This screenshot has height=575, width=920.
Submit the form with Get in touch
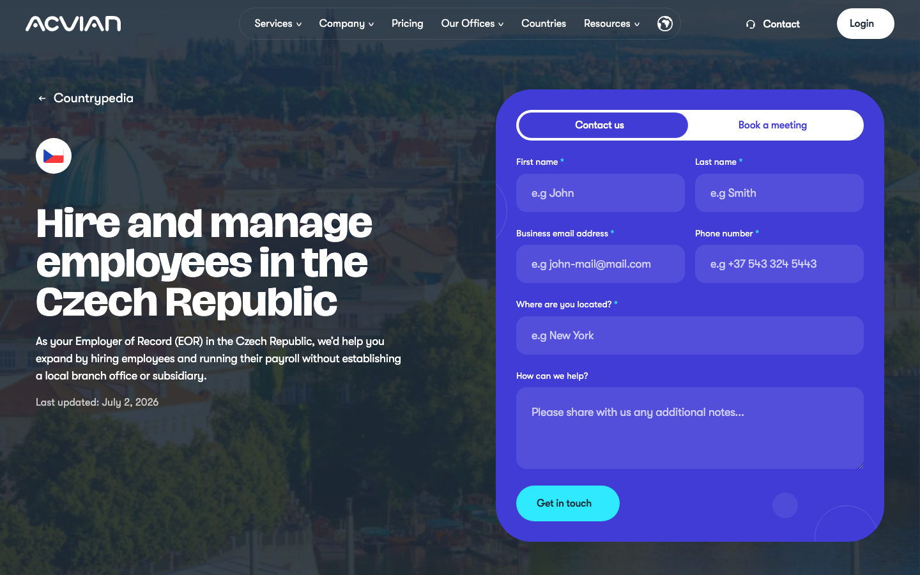[568, 503]
